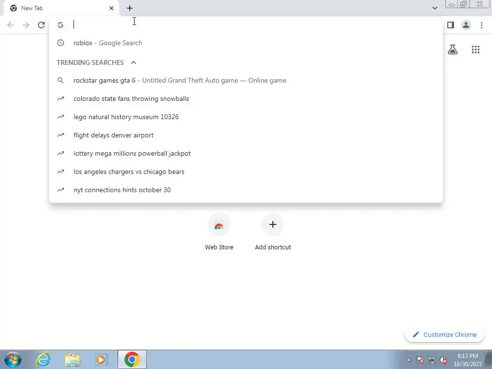Select the New Tab tab
Image resolution: width=492 pixels, height=369 pixels.
62,8
